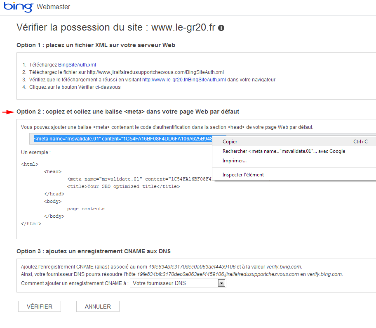Image resolution: width=376 pixels, height=328 pixels.
Task: Click the Ctrl+C shortcut label in the menu
Action: (360, 142)
